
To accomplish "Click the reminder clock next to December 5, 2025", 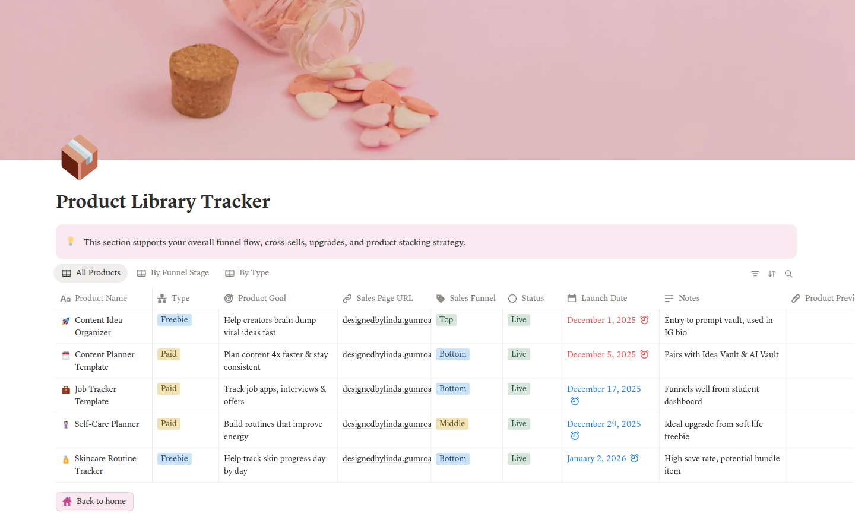I will click(644, 354).
